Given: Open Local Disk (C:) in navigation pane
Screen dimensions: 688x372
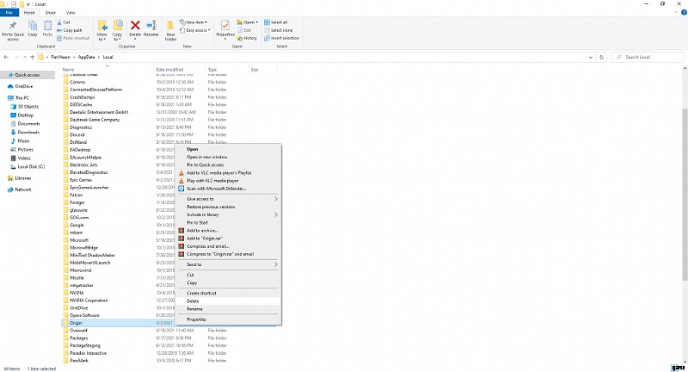Looking at the screenshot, I should [x=31, y=167].
